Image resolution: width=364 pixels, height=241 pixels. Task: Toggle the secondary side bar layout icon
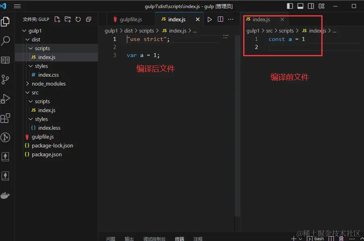pyautogui.click(x=311, y=6)
